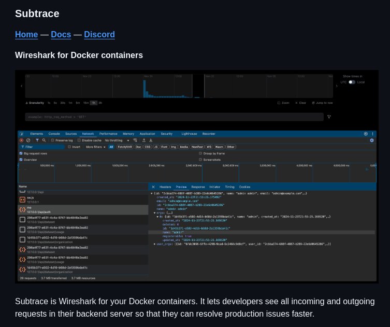Collapse orgs item 0 object

157,217
